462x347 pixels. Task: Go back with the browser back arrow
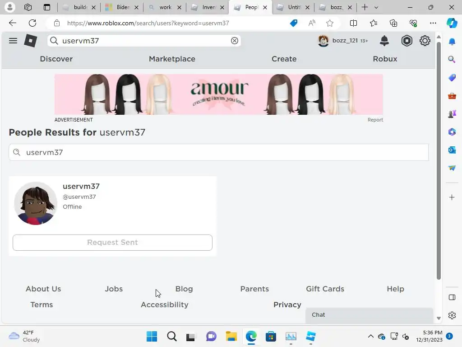12,23
